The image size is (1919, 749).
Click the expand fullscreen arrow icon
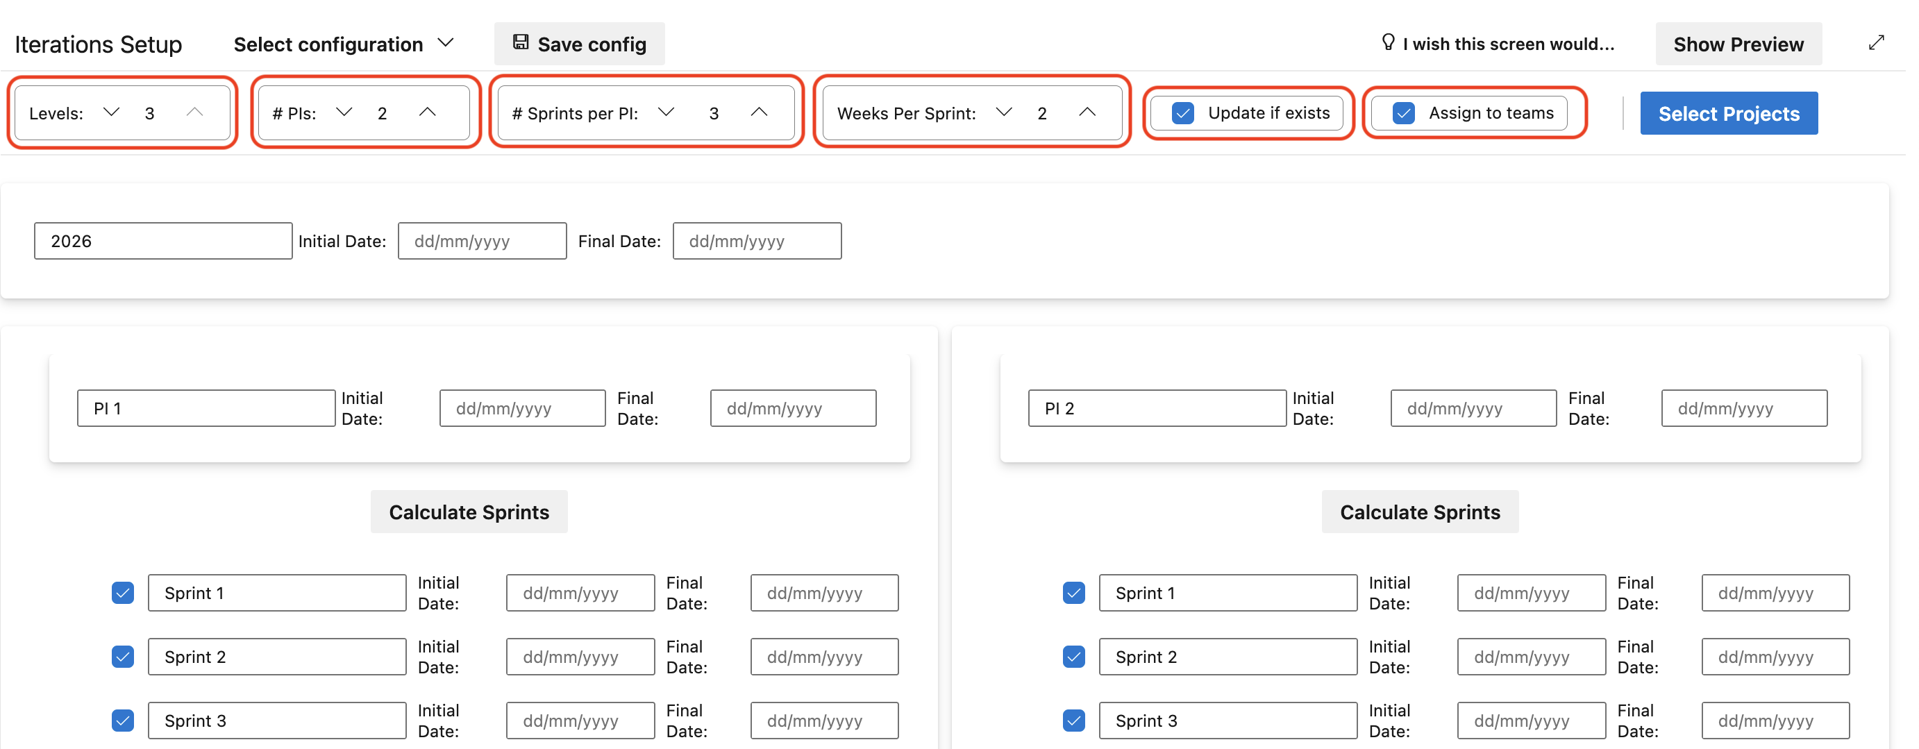pos(1876,43)
